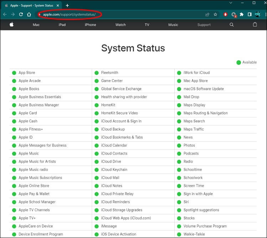Close the Apple Support System Status tab

[x=58, y=6]
